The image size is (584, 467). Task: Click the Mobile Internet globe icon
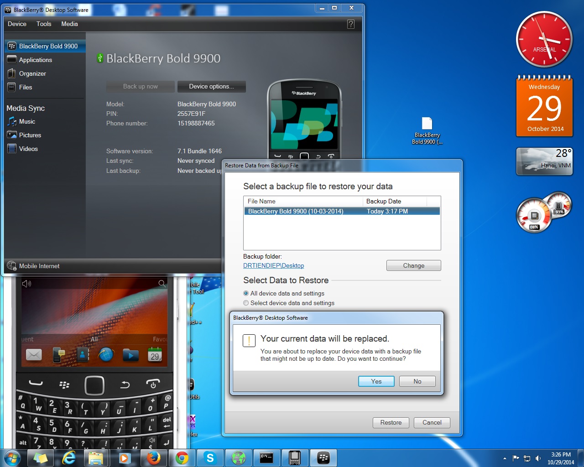tap(12, 266)
